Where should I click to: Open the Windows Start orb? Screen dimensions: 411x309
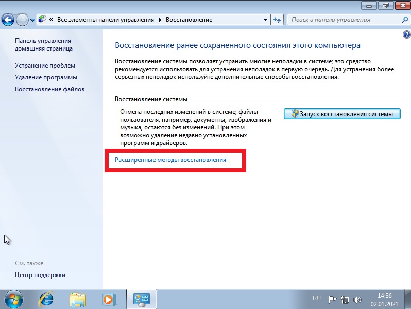pos(13,299)
